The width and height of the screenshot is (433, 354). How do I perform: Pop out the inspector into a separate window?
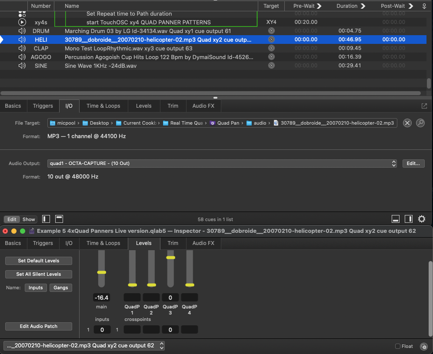pos(424,106)
